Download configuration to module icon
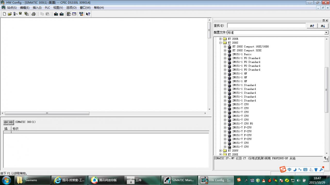 tap(56, 14)
